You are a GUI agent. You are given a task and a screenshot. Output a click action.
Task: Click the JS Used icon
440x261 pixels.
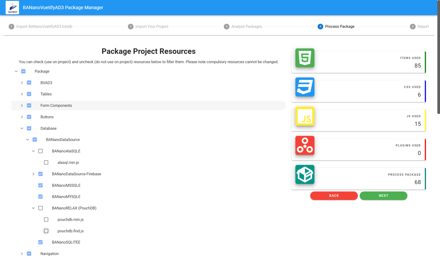pyautogui.click(x=305, y=116)
